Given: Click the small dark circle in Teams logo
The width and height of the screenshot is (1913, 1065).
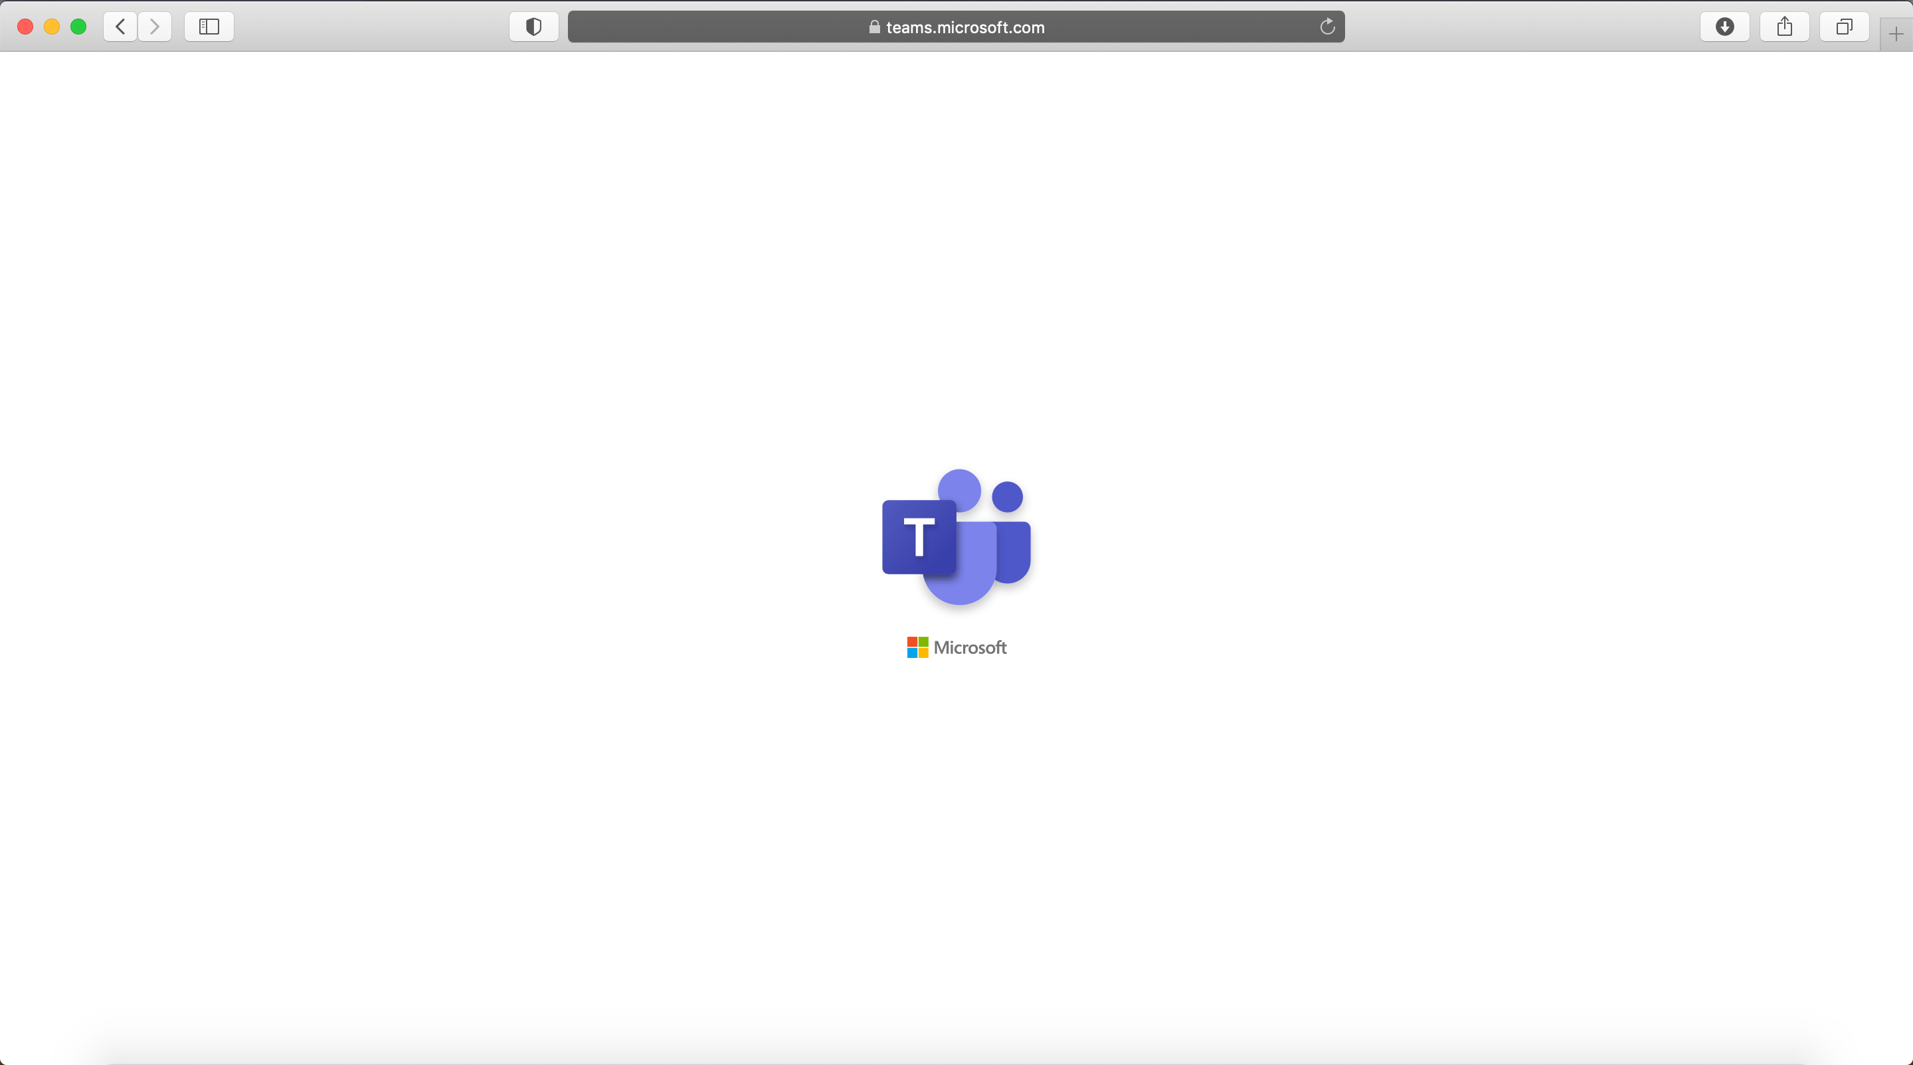Looking at the screenshot, I should tap(1007, 497).
